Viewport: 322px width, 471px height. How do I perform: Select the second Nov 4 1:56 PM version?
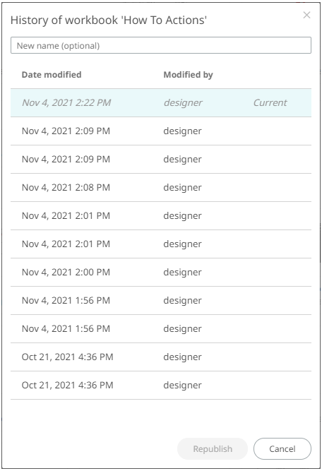161,328
